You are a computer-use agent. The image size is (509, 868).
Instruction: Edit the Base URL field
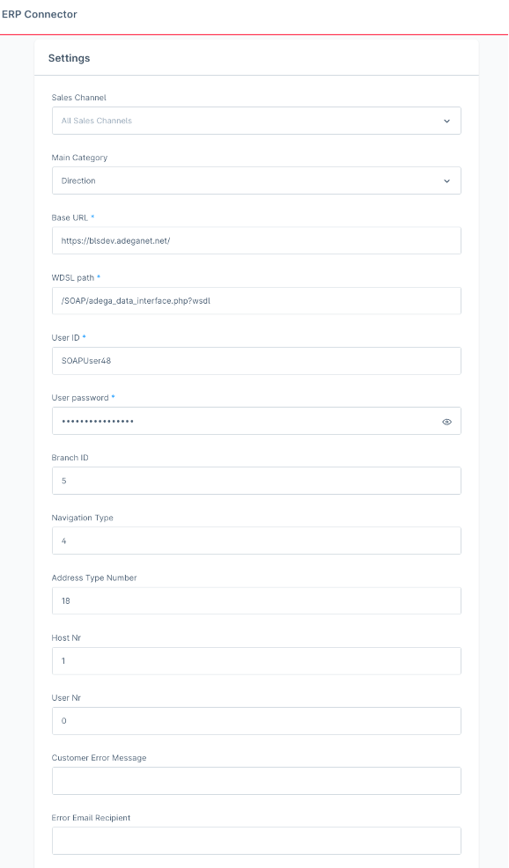coord(255,240)
